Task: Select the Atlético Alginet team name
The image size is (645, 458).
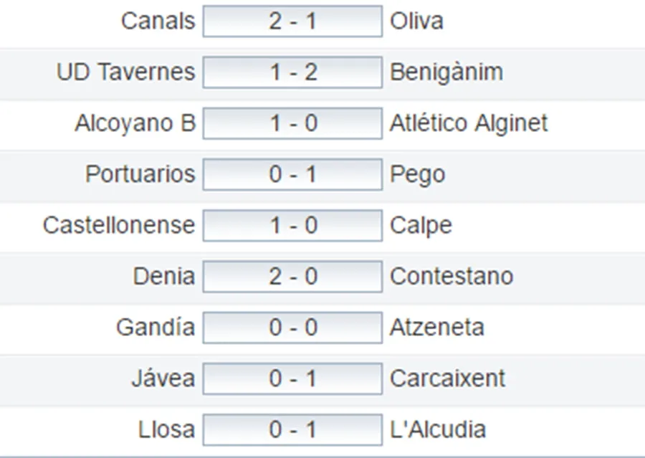Action: (469, 124)
